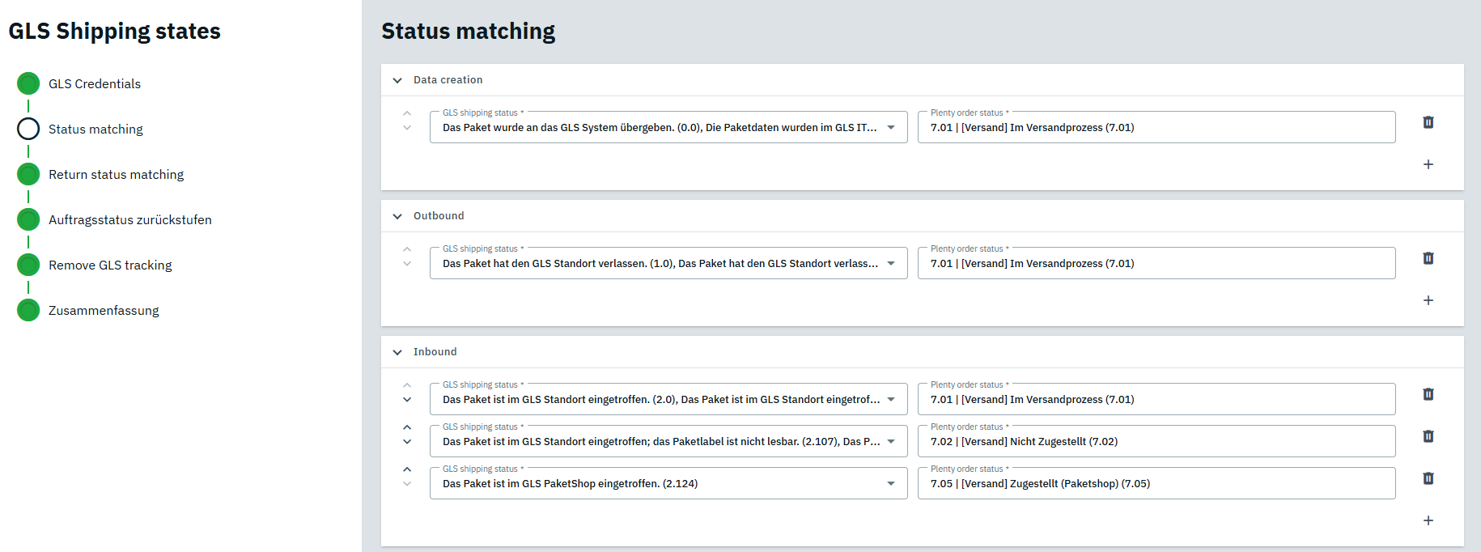Collapse the Data creation section
The width and height of the screenshot is (1481, 552).
[x=397, y=80]
